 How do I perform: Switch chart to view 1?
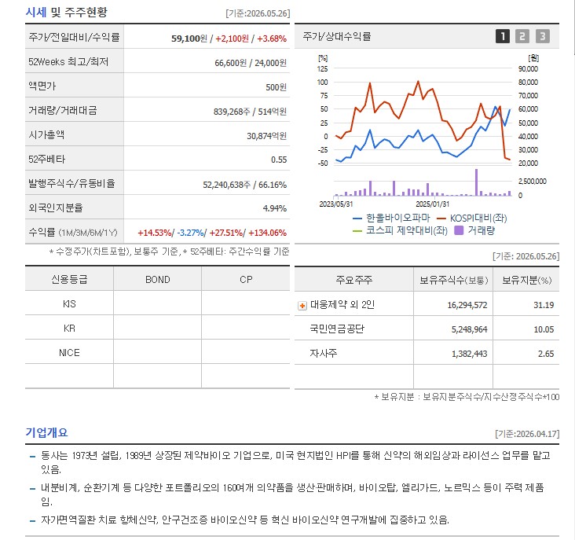click(503, 36)
